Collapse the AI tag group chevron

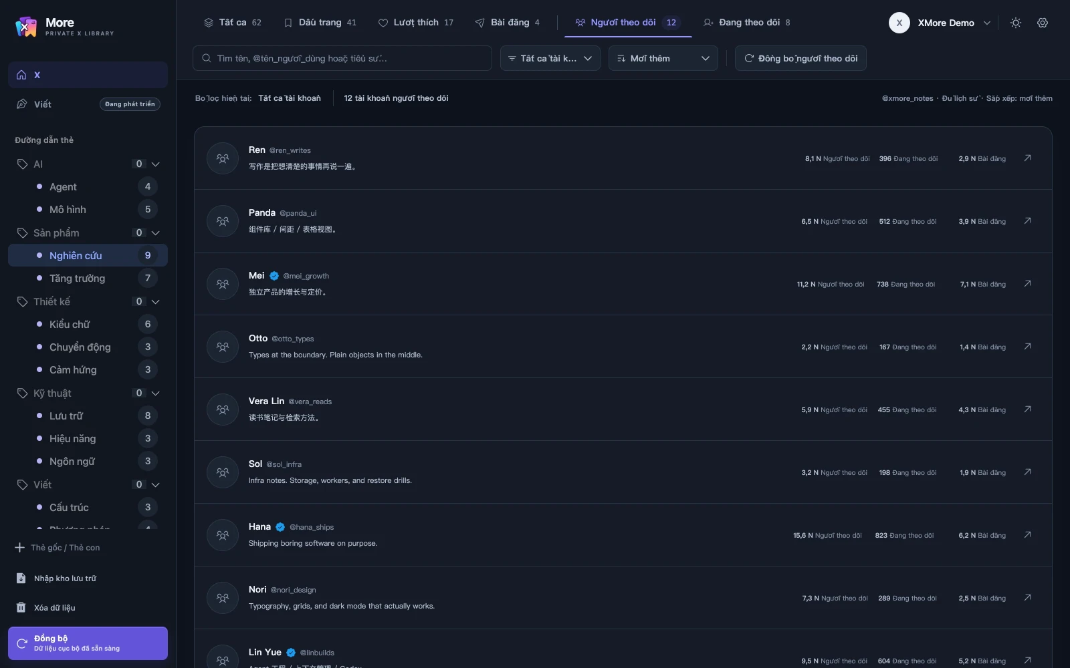click(156, 164)
